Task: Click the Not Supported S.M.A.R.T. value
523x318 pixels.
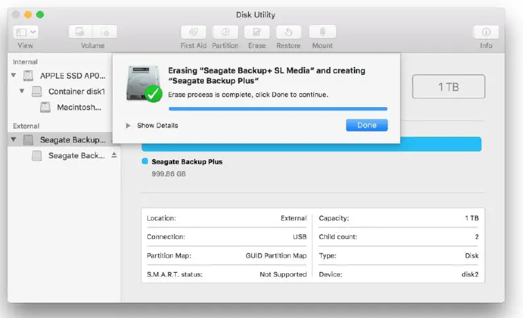Action: point(283,275)
